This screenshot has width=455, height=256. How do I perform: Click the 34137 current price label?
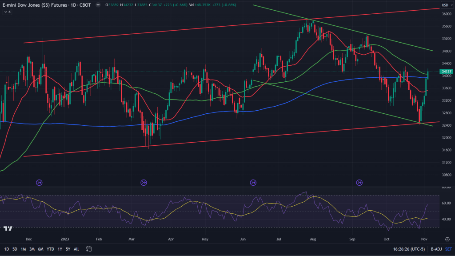[446, 72]
